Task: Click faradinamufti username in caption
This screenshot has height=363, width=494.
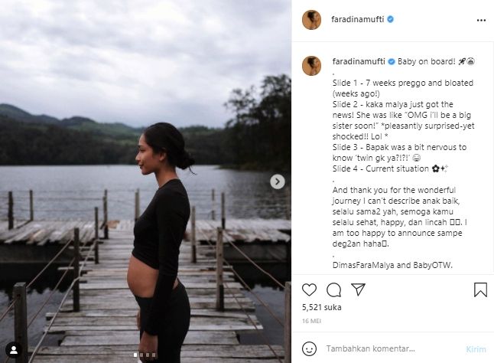Action: [x=357, y=60]
